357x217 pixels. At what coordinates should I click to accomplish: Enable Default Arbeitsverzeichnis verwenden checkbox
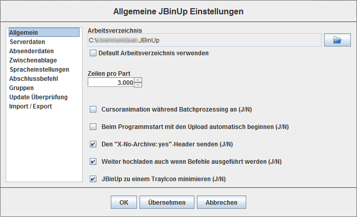coord(93,53)
